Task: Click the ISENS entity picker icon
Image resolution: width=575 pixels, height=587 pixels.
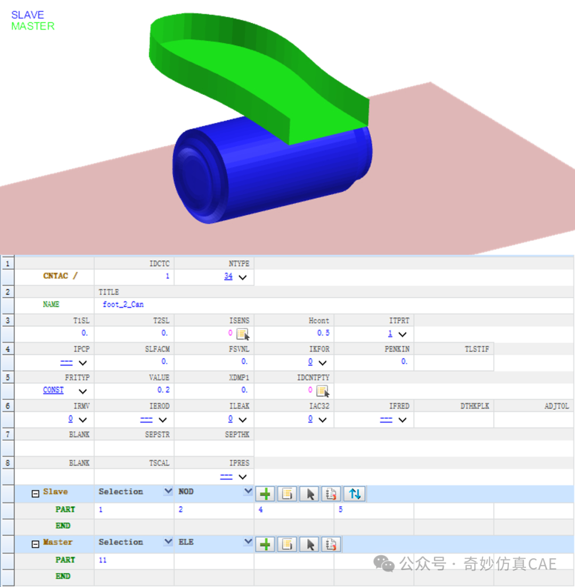Action: [x=243, y=334]
